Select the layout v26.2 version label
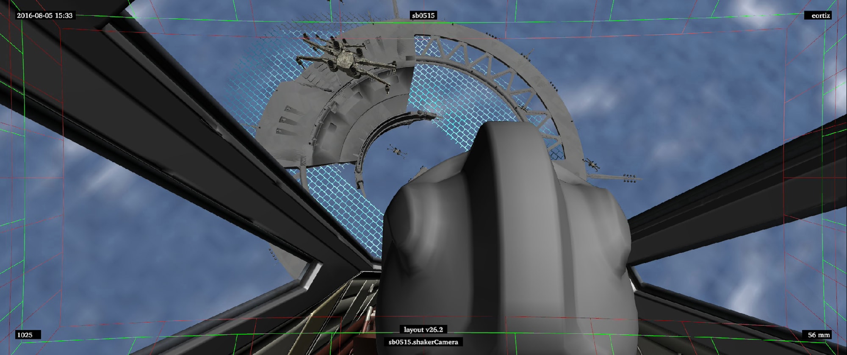This screenshot has width=847, height=355. pyautogui.click(x=423, y=330)
